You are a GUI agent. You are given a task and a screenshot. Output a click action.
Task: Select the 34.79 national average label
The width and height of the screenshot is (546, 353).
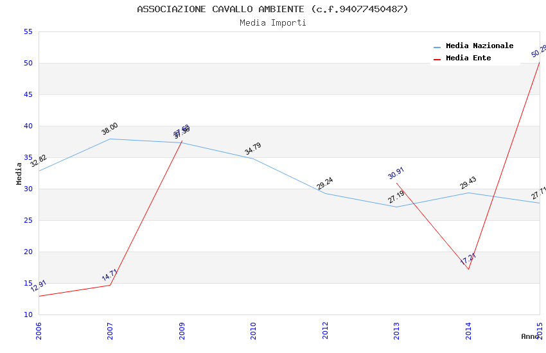coord(253,149)
